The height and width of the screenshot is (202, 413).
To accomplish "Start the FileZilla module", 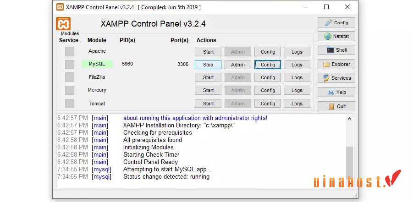I will click(x=208, y=77).
